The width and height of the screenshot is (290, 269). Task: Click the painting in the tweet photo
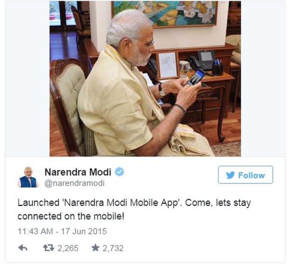point(165,14)
